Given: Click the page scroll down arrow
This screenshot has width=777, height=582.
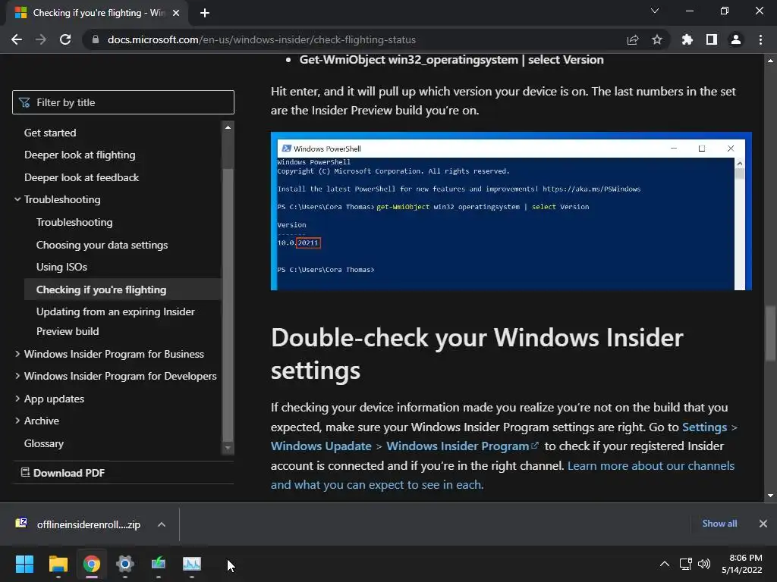Looking at the screenshot, I should (770, 496).
